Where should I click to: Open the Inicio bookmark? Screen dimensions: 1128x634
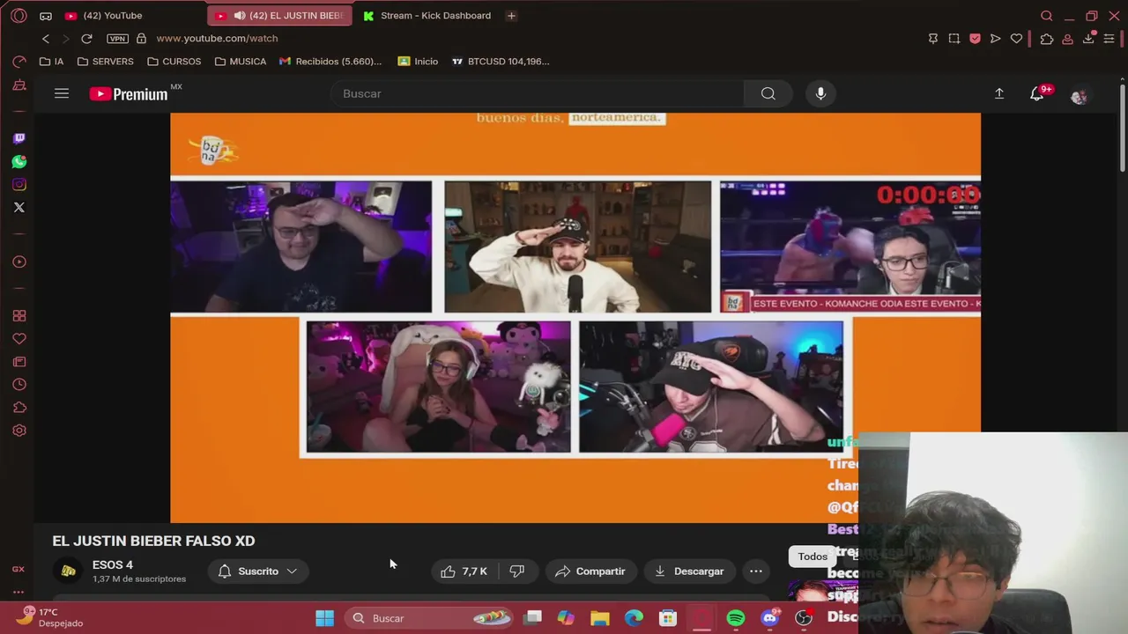coord(418,62)
